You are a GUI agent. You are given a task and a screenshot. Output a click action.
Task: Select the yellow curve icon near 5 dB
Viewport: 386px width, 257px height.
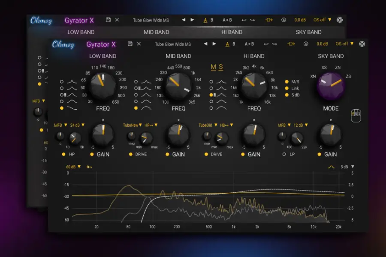[330, 166]
